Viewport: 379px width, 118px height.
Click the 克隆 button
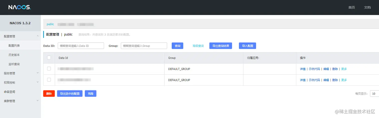pos(90,94)
